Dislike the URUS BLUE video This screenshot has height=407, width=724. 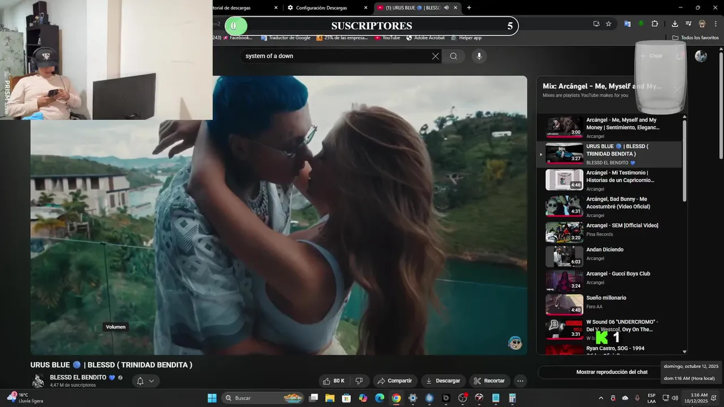pyautogui.click(x=359, y=381)
